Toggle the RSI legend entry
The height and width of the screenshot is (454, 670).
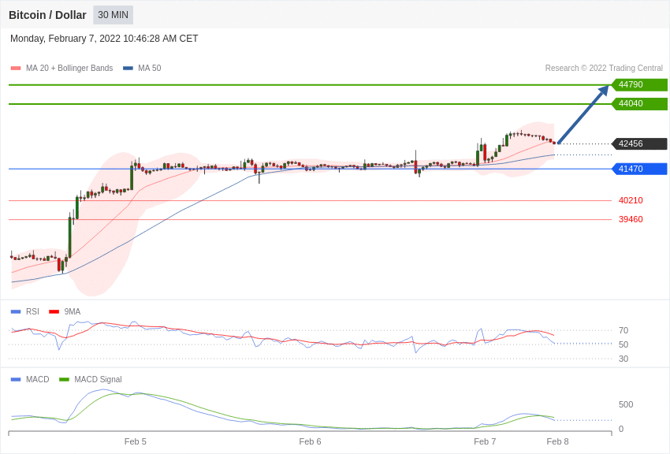(x=24, y=312)
